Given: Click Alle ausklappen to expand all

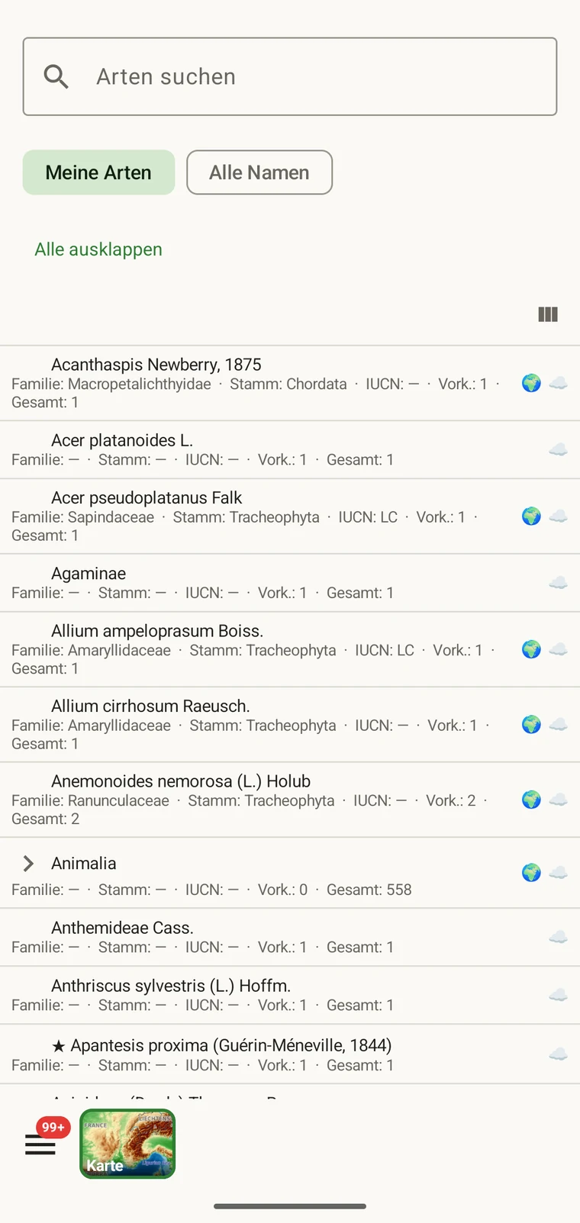Looking at the screenshot, I should 98,249.
